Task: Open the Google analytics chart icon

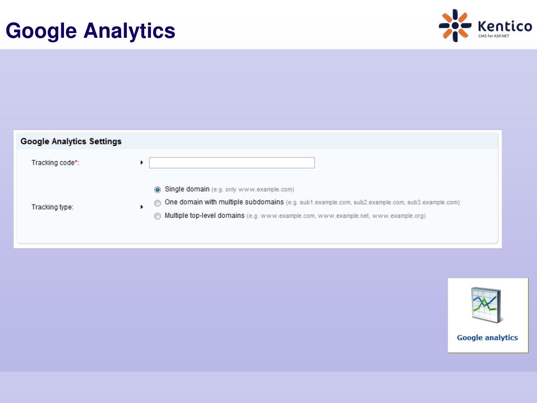Action: pyautogui.click(x=486, y=305)
